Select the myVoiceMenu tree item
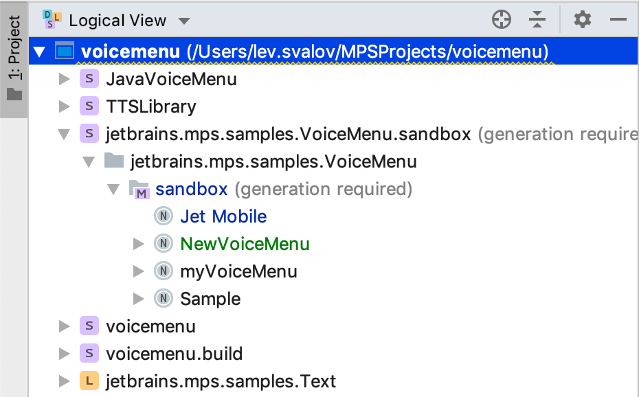 pyautogui.click(x=238, y=271)
